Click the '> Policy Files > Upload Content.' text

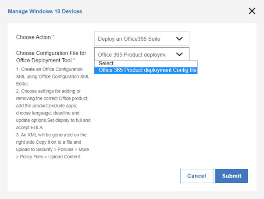(49, 157)
